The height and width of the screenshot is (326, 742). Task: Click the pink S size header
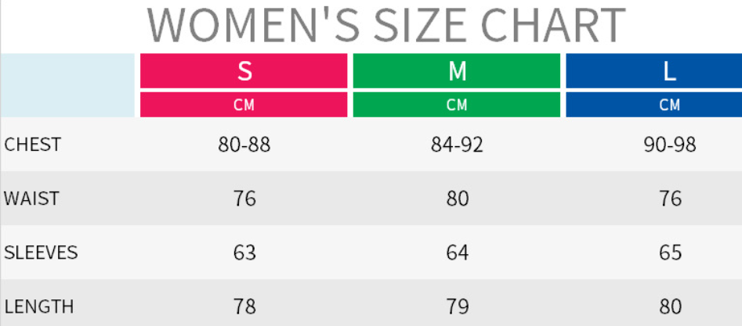pyautogui.click(x=244, y=71)
